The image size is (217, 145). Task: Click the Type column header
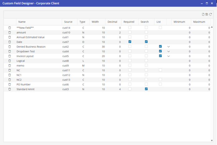(82, 22)
